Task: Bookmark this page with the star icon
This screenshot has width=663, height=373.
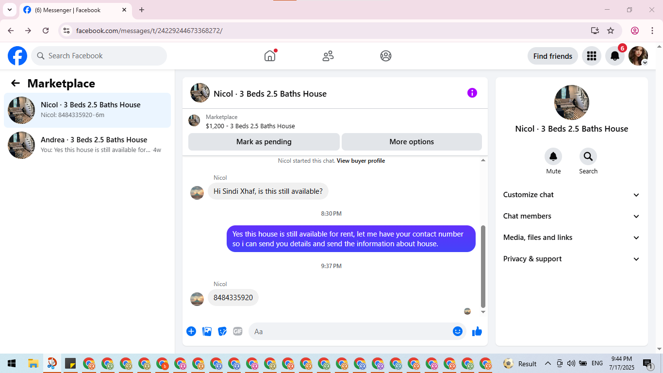Action: pyautogui.click(x=611, y=31)
